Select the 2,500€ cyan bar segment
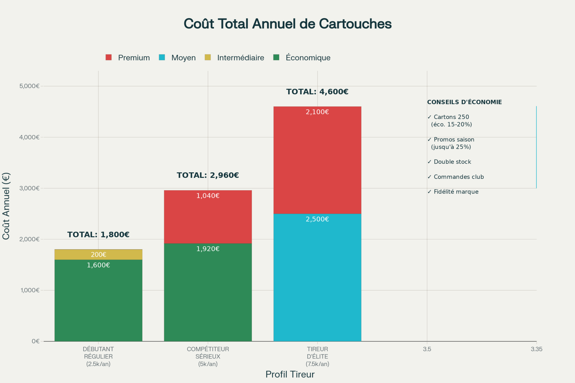The image size is (575, 383). [317, 277]
